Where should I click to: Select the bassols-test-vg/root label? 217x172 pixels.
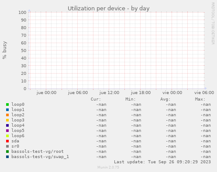(x=38, y=152)
